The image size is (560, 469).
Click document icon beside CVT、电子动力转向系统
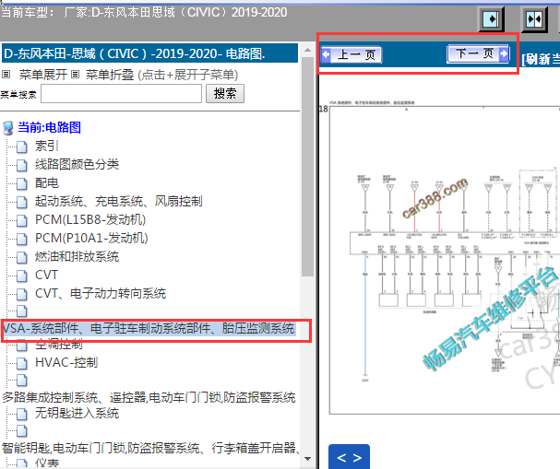point(22,295)
